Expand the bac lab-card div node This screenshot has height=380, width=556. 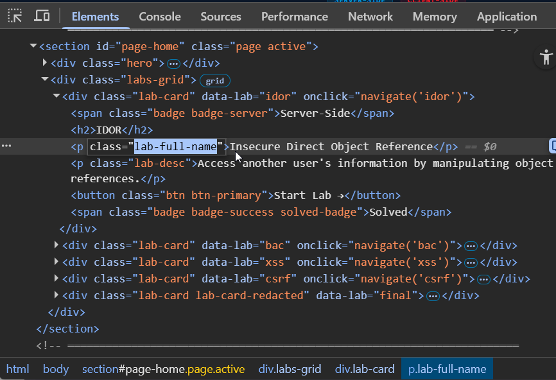[x=56, y=245]
